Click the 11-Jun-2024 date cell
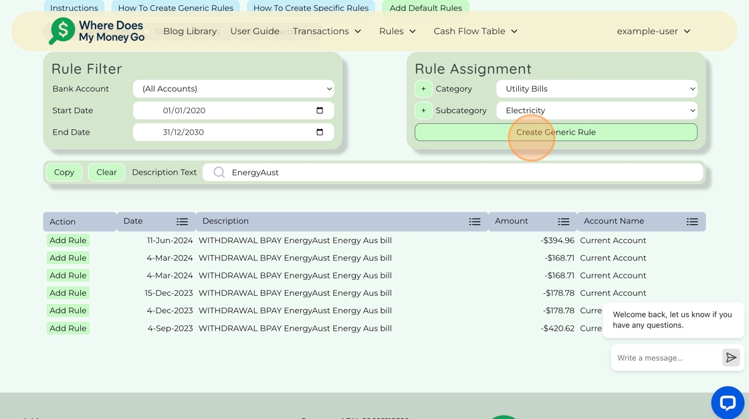 [170, 240]
